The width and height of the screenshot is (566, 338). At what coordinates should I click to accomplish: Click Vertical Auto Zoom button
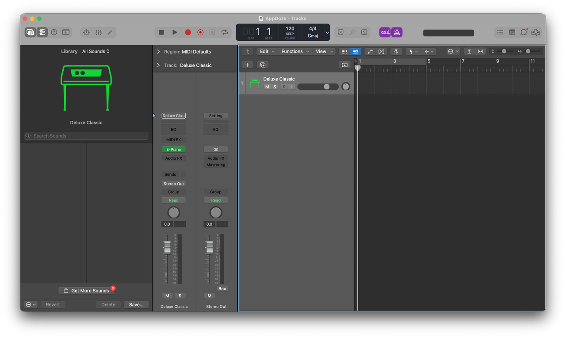pos(469,51)
